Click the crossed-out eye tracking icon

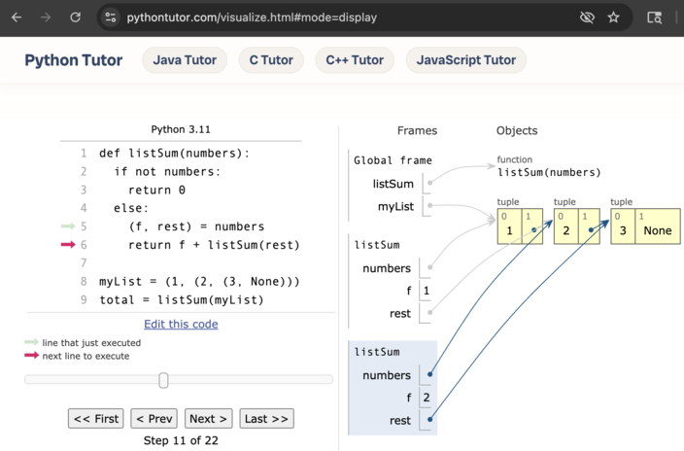coord(587,17)
